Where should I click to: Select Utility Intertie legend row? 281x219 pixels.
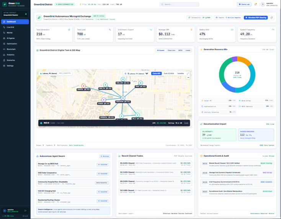point(219,112)
